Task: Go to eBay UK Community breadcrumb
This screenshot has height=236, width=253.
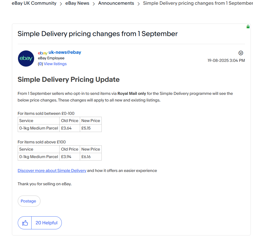Action: pyautogui.click(x=34, y=3)
